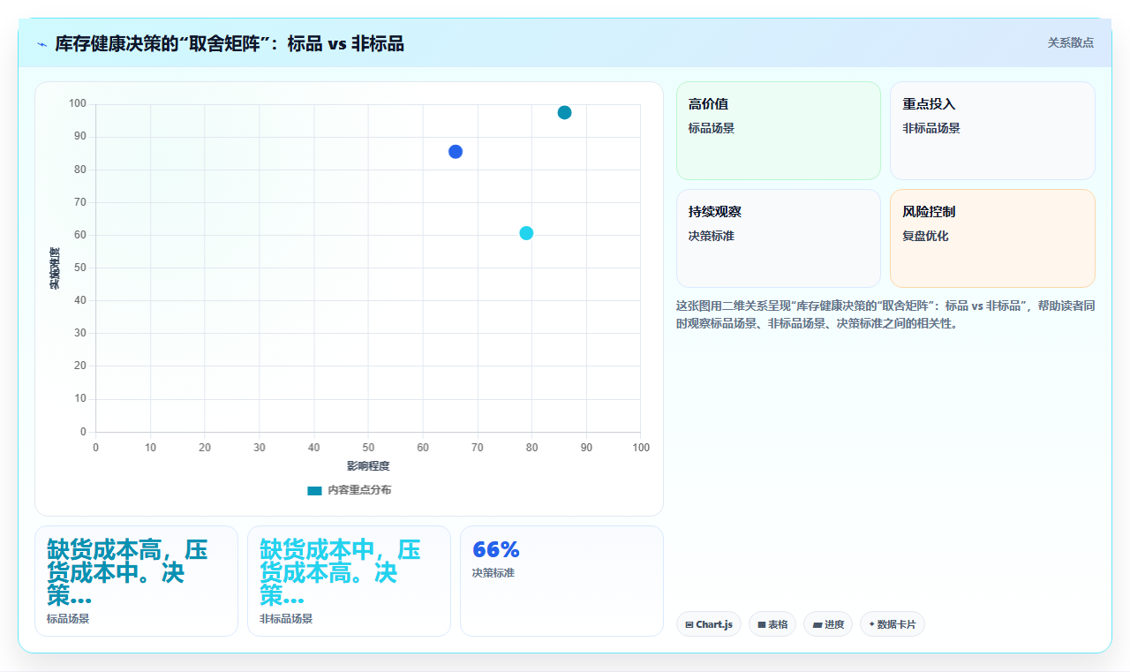Click the 标品场景 summary card text
The image size is (1130, 672).
pos(128,572)
